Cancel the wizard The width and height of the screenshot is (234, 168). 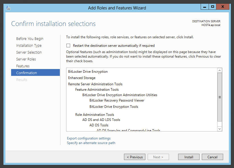pos(212,157)
